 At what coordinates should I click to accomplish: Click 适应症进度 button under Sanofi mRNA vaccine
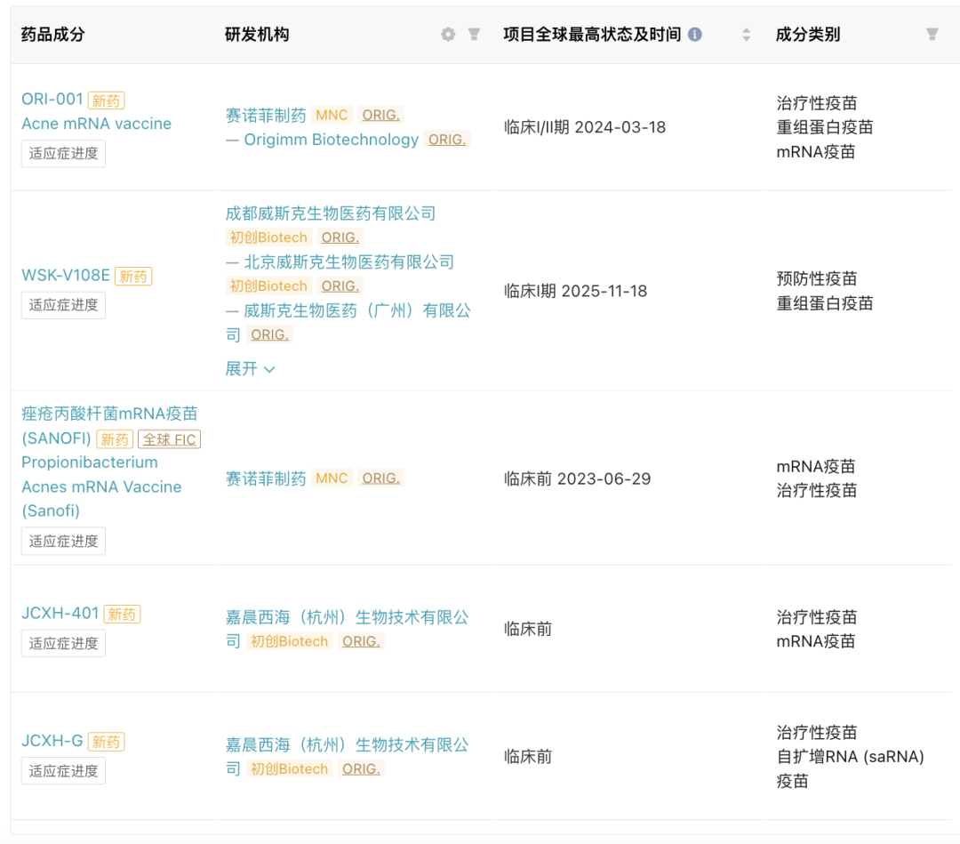pos(63,541)
